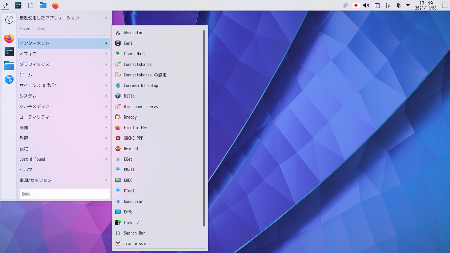The width and height of the screenshot is (450, 253).
Task: Click Firefox in the menu favorites sidebar
Action: click(9, 38)
